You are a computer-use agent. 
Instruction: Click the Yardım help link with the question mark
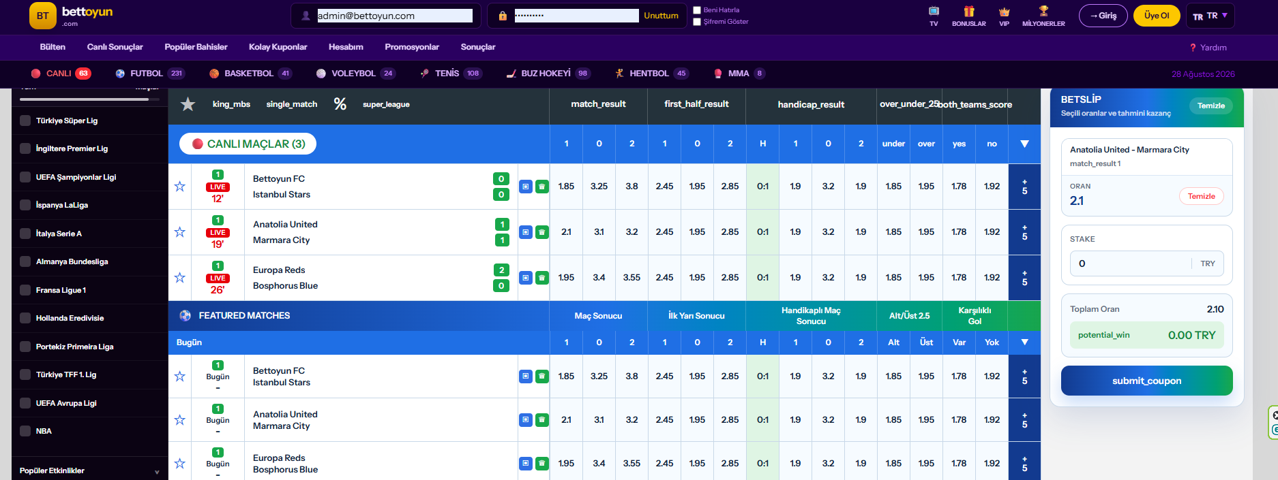point(1208,48)
